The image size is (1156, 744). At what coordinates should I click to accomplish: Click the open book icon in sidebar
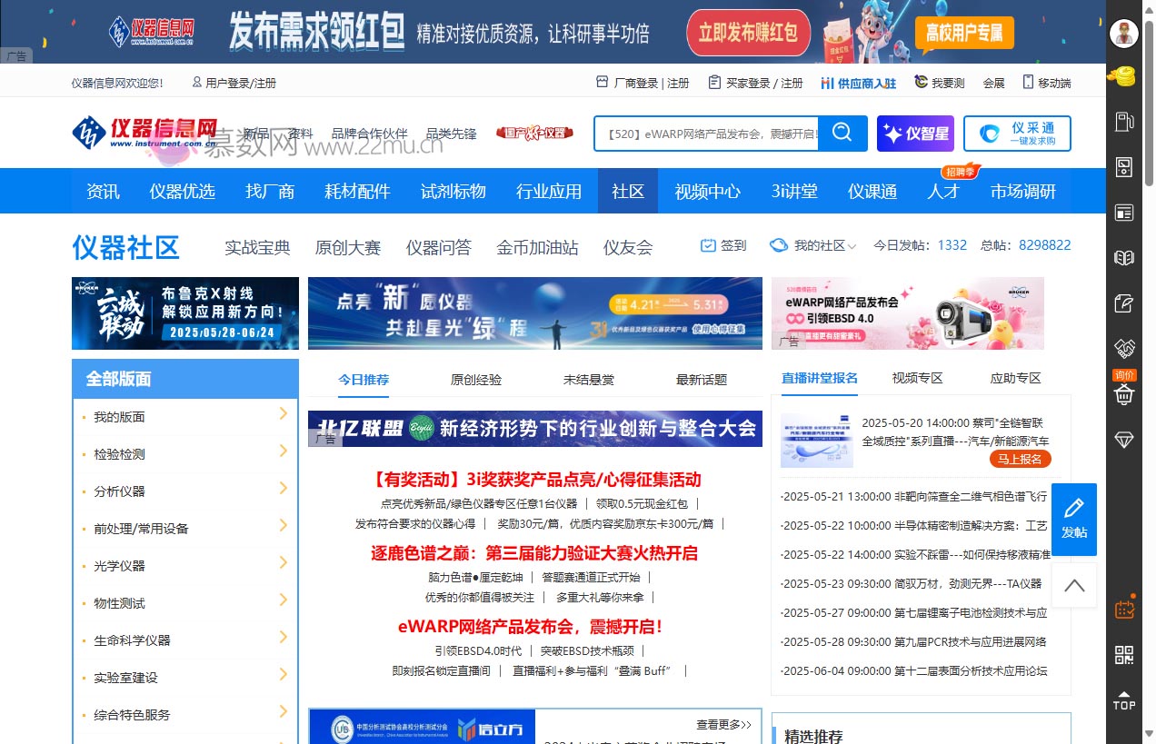pyautogui.click(x=1124, y=257)
